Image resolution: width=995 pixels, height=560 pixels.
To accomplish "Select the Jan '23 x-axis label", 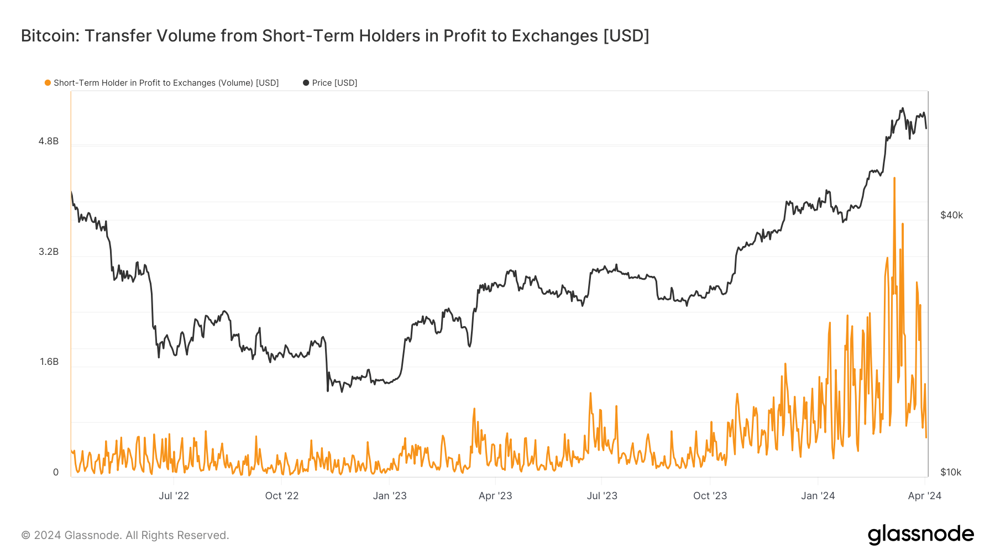I will click(x=390, y=496).
